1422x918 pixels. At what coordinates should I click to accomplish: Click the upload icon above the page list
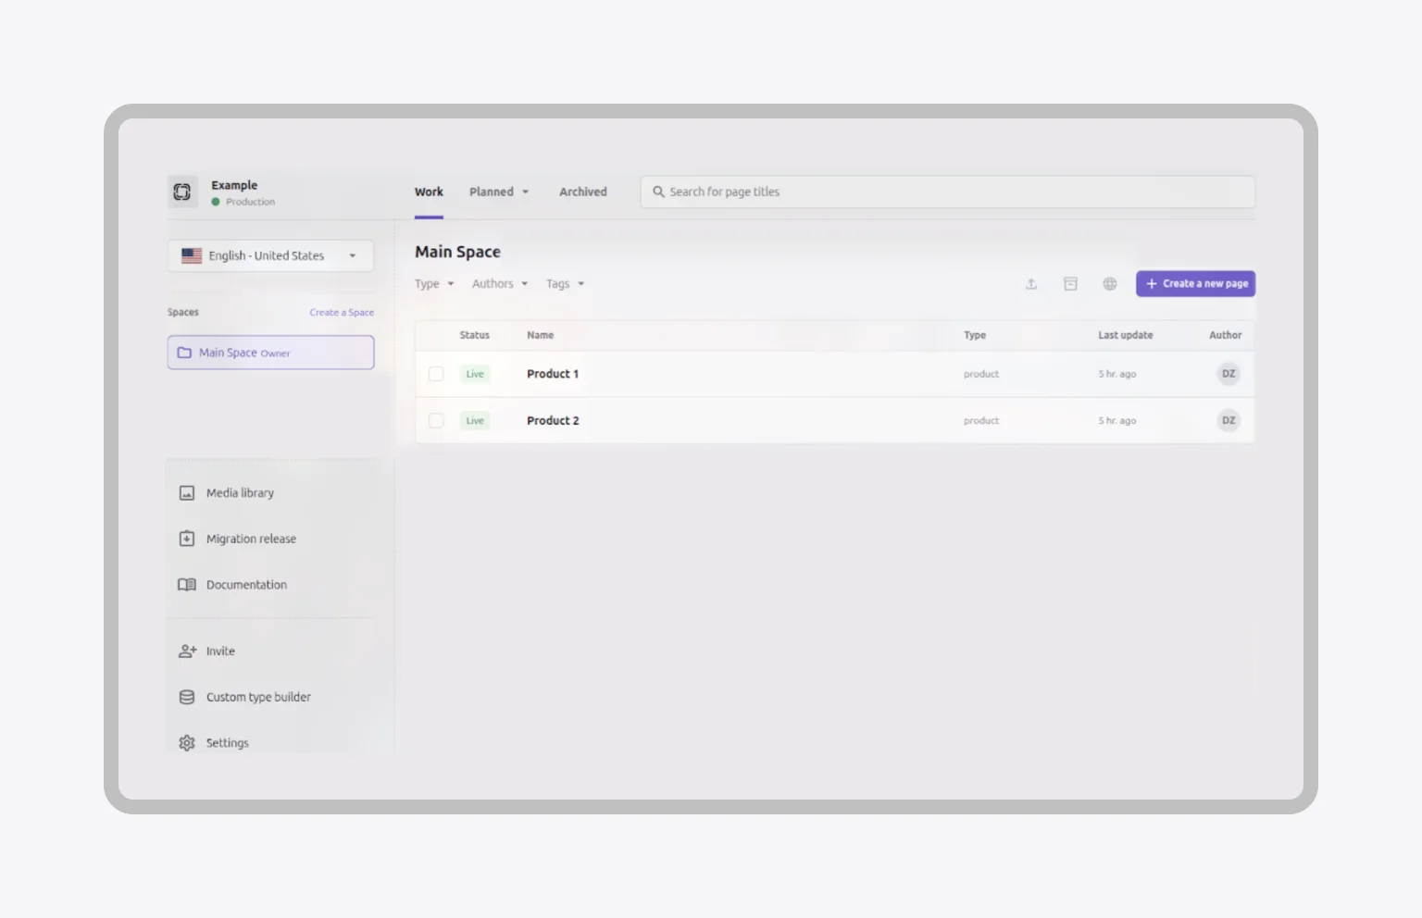click(1031, 283)
